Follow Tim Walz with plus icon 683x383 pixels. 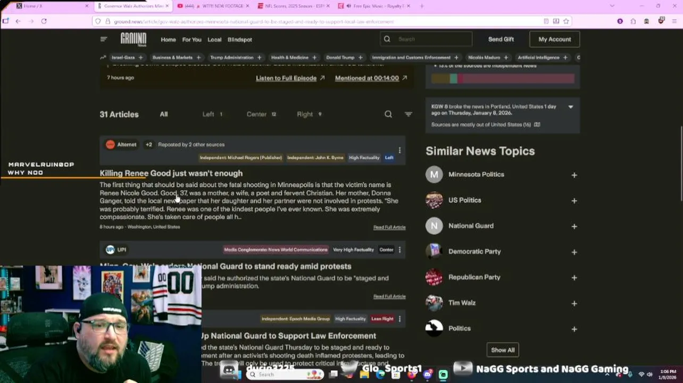pos(574,303)
